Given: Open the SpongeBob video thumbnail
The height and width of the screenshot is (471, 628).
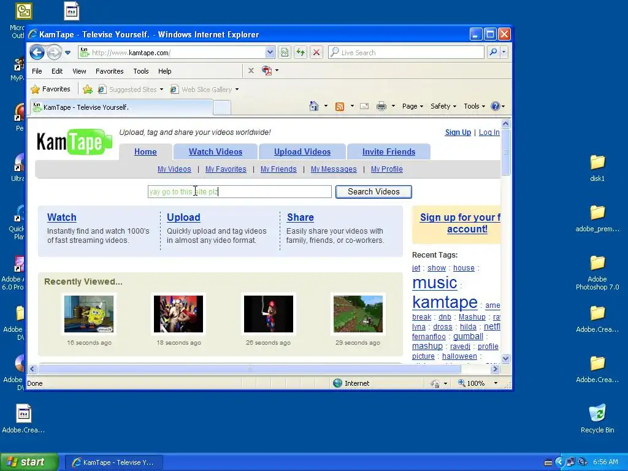Looking at the screenshot, I should pos(89,314).
